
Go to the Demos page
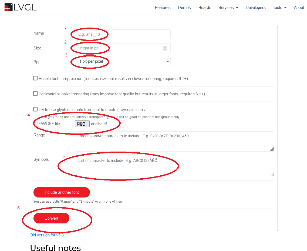(184, 8)
